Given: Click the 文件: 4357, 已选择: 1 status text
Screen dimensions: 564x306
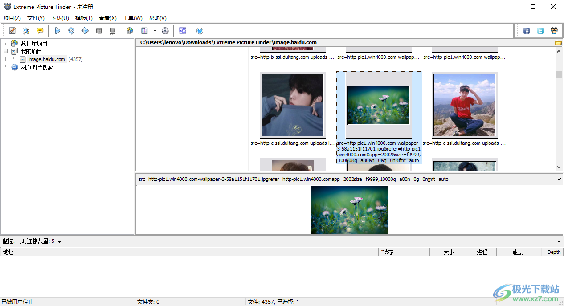Looking at the screenshot, I should [274, 302].
